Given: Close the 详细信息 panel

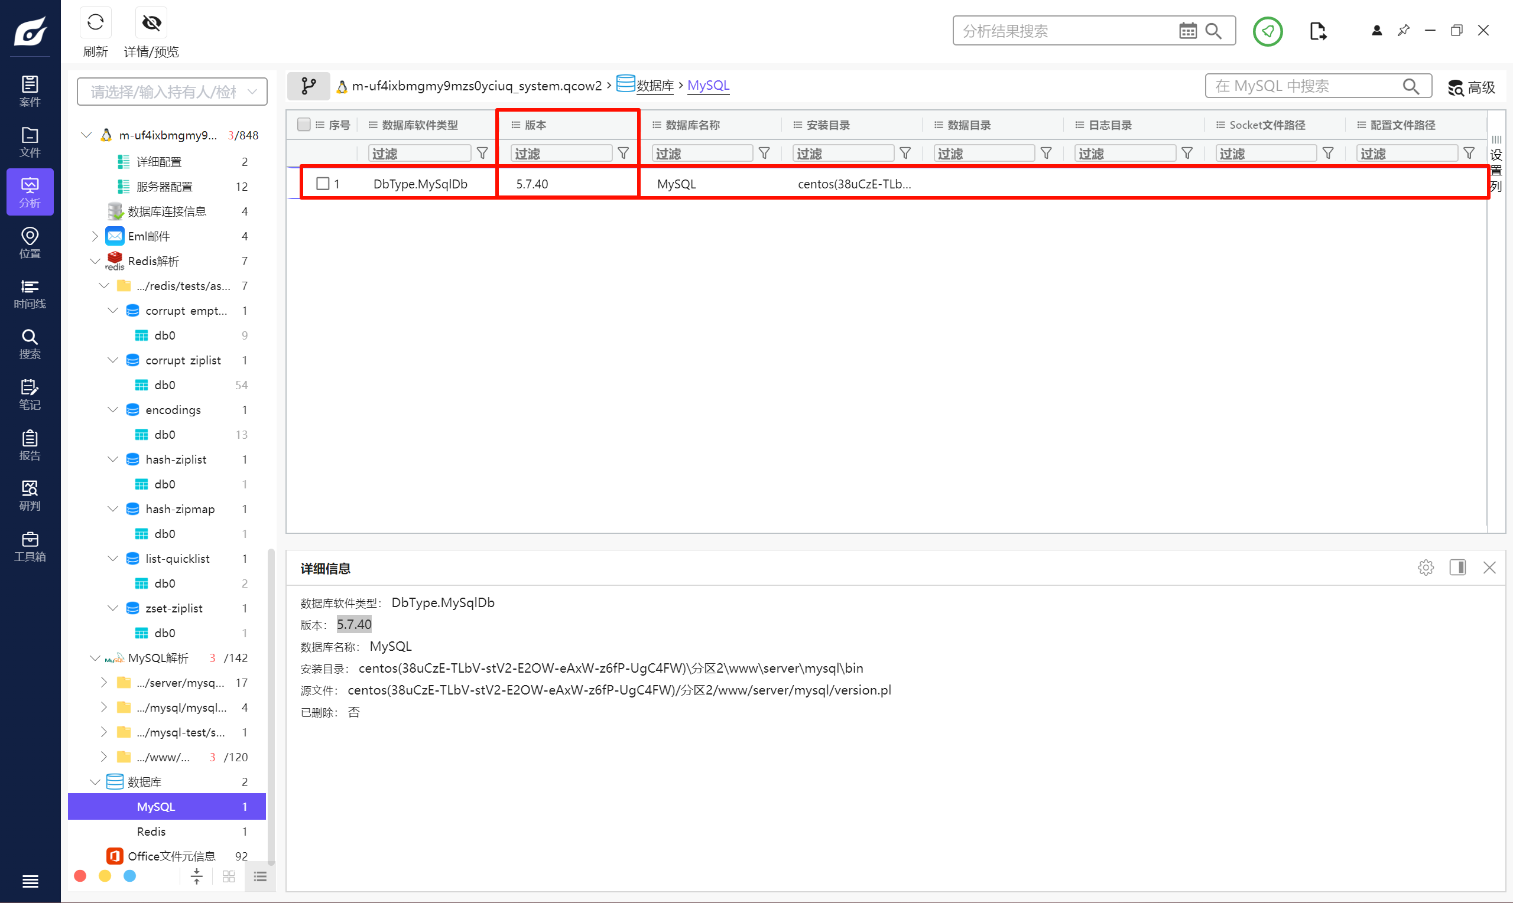Looking at the screenshot, I should (x=1489, y=567).
